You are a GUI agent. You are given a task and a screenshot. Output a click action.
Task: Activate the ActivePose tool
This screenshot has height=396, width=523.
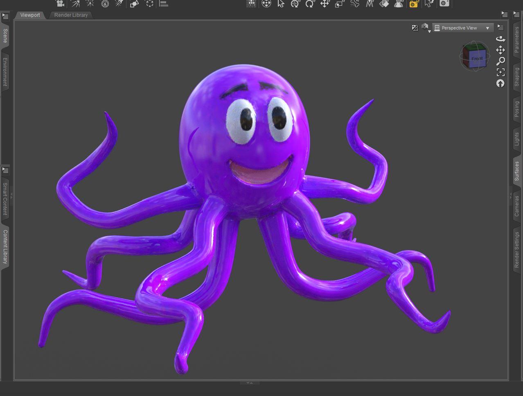tap(295, 3)
